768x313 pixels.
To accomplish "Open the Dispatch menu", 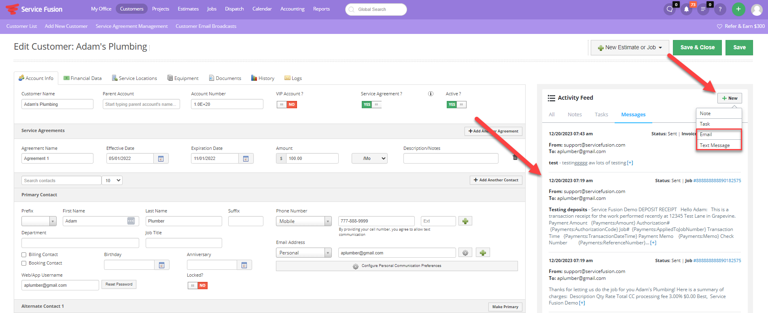I will click(234, 9).
